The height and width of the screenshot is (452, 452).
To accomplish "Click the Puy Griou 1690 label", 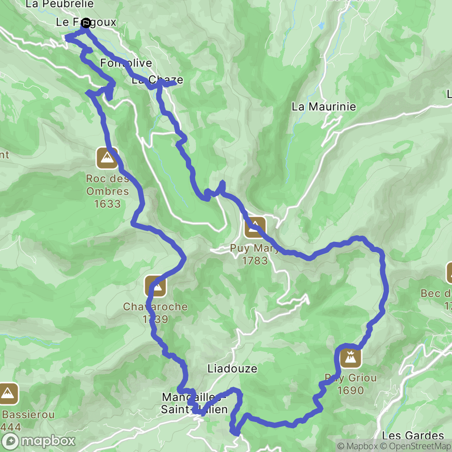I will coord(351,384).
